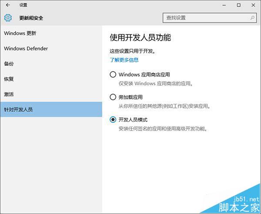Click the back arrow in title bar

[8, 5]
